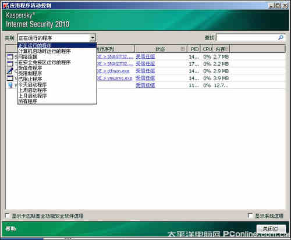Click the 2.9 MB memory value

point(221,71)
